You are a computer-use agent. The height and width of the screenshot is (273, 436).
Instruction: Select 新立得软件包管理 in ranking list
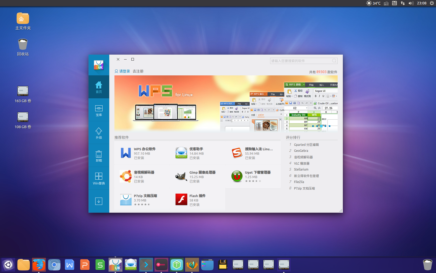coord(306,176)
